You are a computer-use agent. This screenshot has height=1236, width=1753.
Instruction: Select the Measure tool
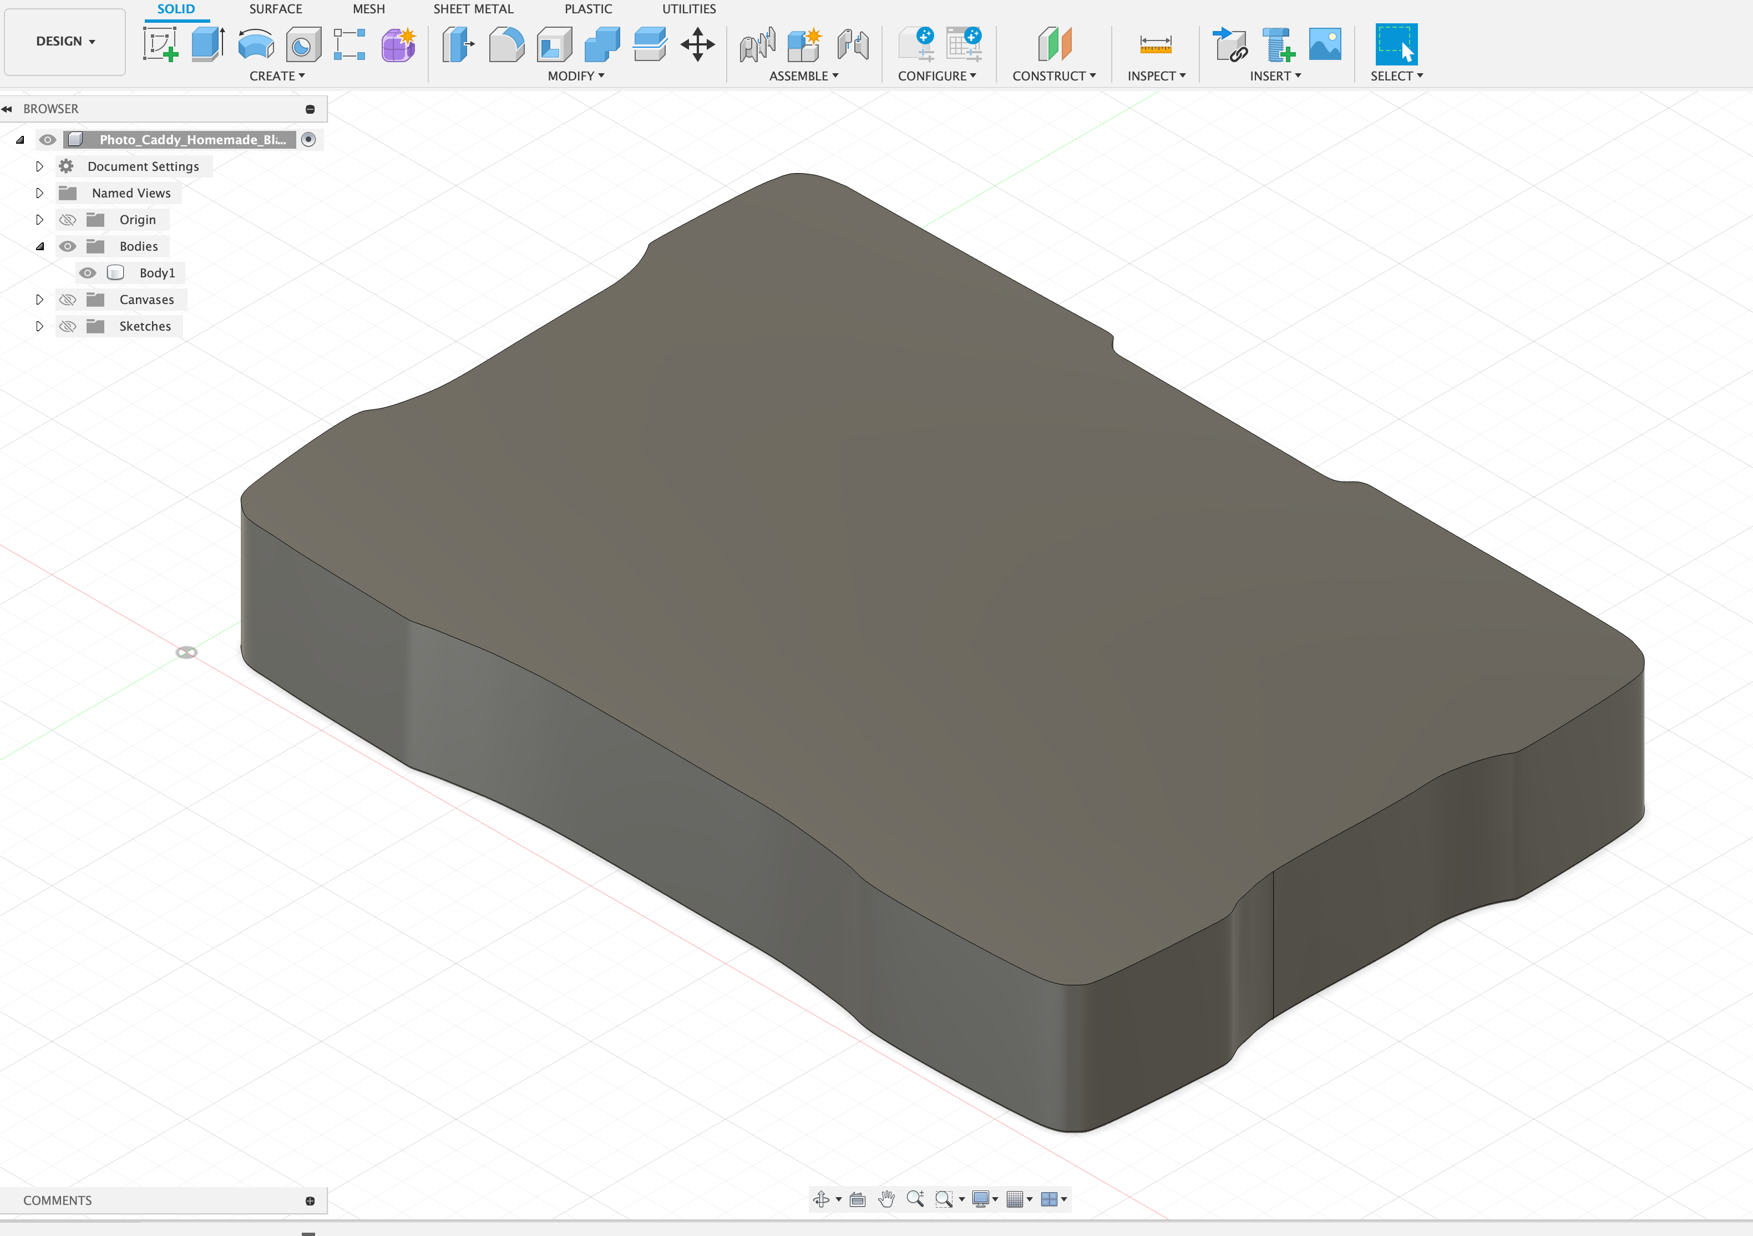(x=1156, y=44)
